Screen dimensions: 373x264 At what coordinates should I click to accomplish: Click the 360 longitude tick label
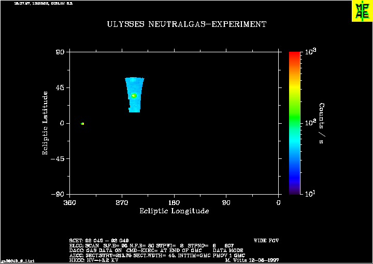[70, 203]
